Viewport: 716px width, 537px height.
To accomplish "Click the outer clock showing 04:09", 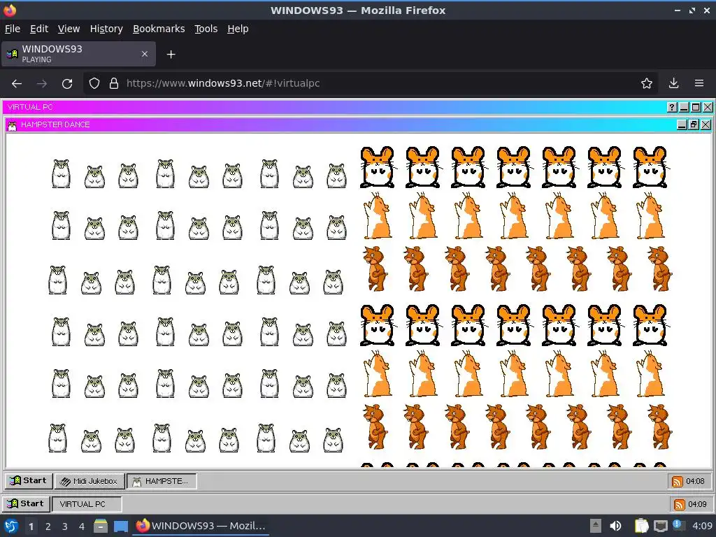I will click(697, 504).
